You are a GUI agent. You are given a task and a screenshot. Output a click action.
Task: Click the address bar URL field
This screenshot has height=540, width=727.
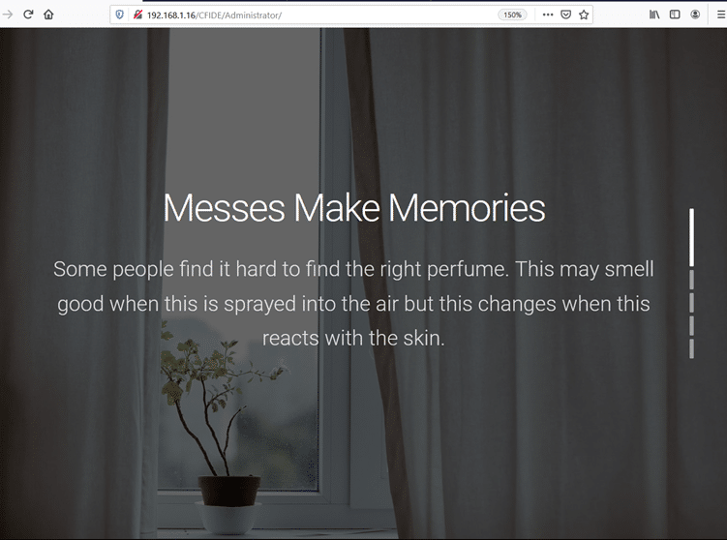(x=319, y=15)
